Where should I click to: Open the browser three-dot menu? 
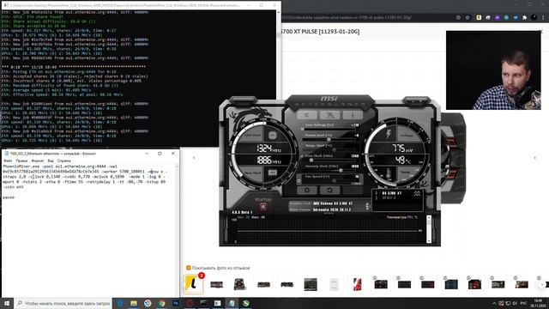[543, 17]
